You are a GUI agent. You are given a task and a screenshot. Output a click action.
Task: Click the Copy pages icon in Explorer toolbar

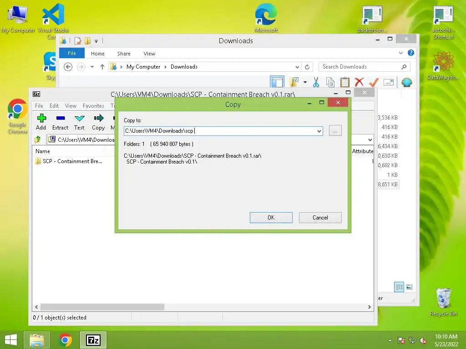click(330, 82)
